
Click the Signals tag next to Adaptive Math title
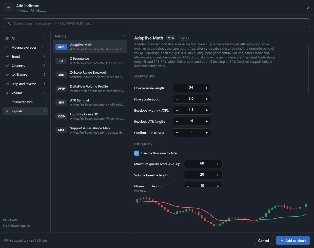click(184, 38)
